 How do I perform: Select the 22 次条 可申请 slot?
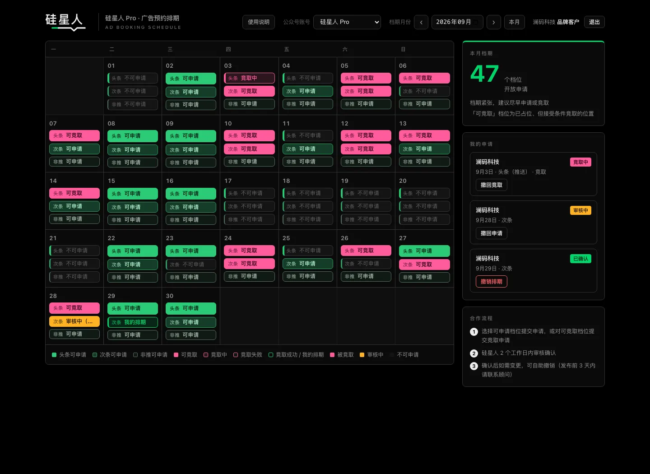coord(133,265)
